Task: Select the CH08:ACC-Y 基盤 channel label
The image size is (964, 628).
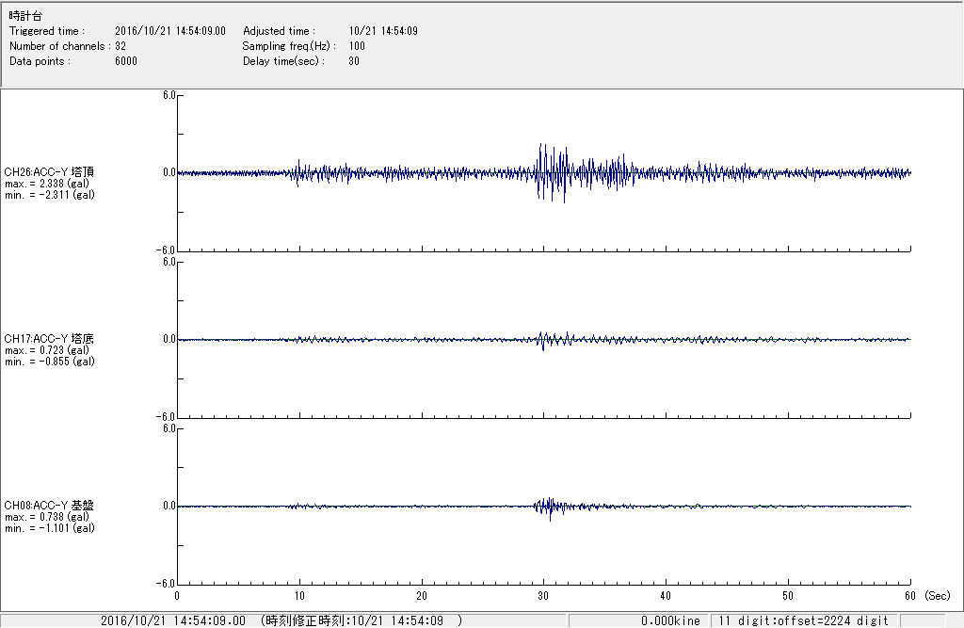Action: pos(49,505)
